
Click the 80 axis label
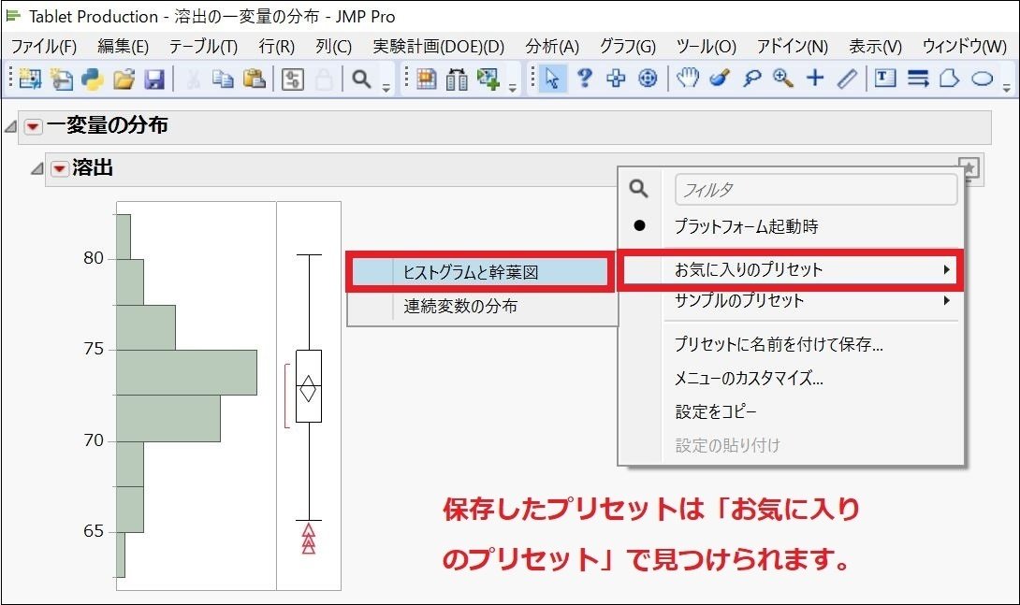(x=94, y=258)
